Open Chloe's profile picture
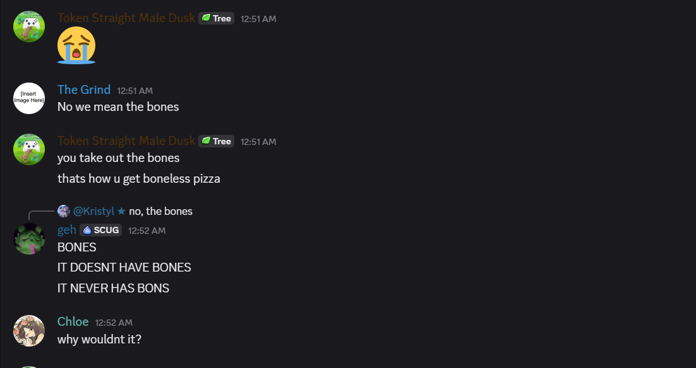This screenshot has height=368, width=696. [x=29, y=331]
